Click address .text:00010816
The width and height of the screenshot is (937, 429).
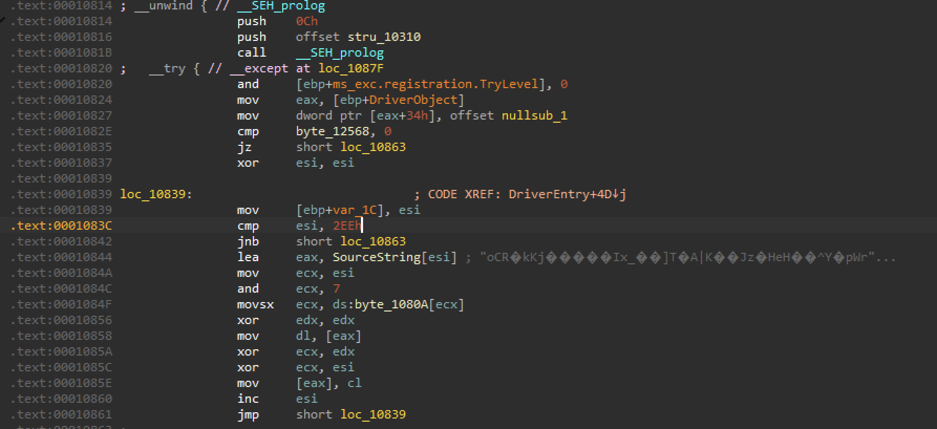tap(61, 37)
